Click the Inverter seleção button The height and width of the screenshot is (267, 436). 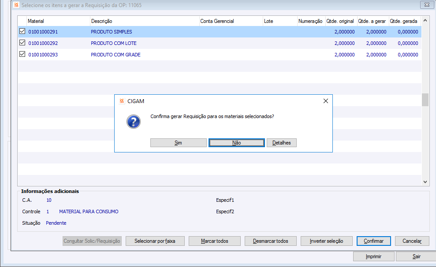tap(326, 241)
